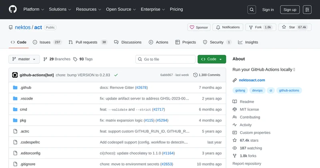Open the appearance settings icon in header
Screen dimensions: 320x168
point(307,10)
